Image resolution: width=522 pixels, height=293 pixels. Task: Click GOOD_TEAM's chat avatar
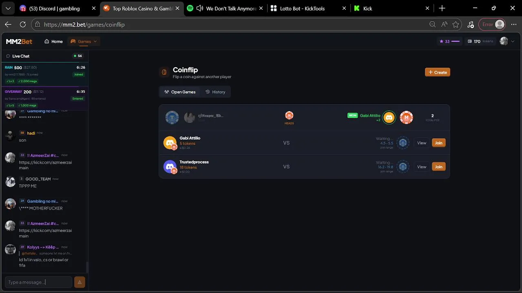point(10,181)
